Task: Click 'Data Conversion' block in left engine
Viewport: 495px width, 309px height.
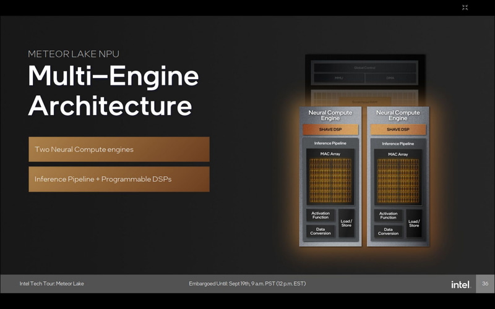Action: (x=321, y=231)
